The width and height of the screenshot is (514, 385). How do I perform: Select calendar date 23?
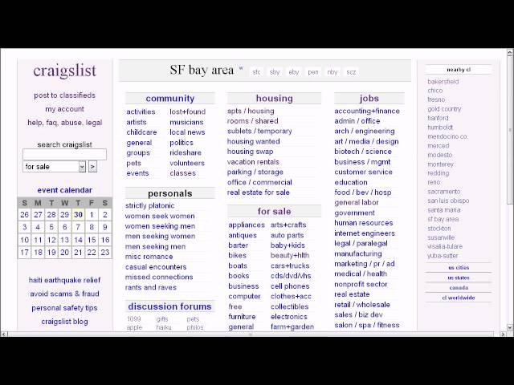click(x=105, y=253)
